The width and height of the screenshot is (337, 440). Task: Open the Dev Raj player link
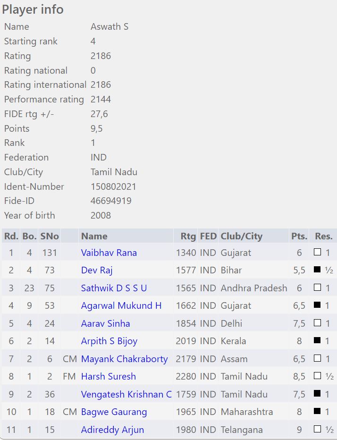96,270
